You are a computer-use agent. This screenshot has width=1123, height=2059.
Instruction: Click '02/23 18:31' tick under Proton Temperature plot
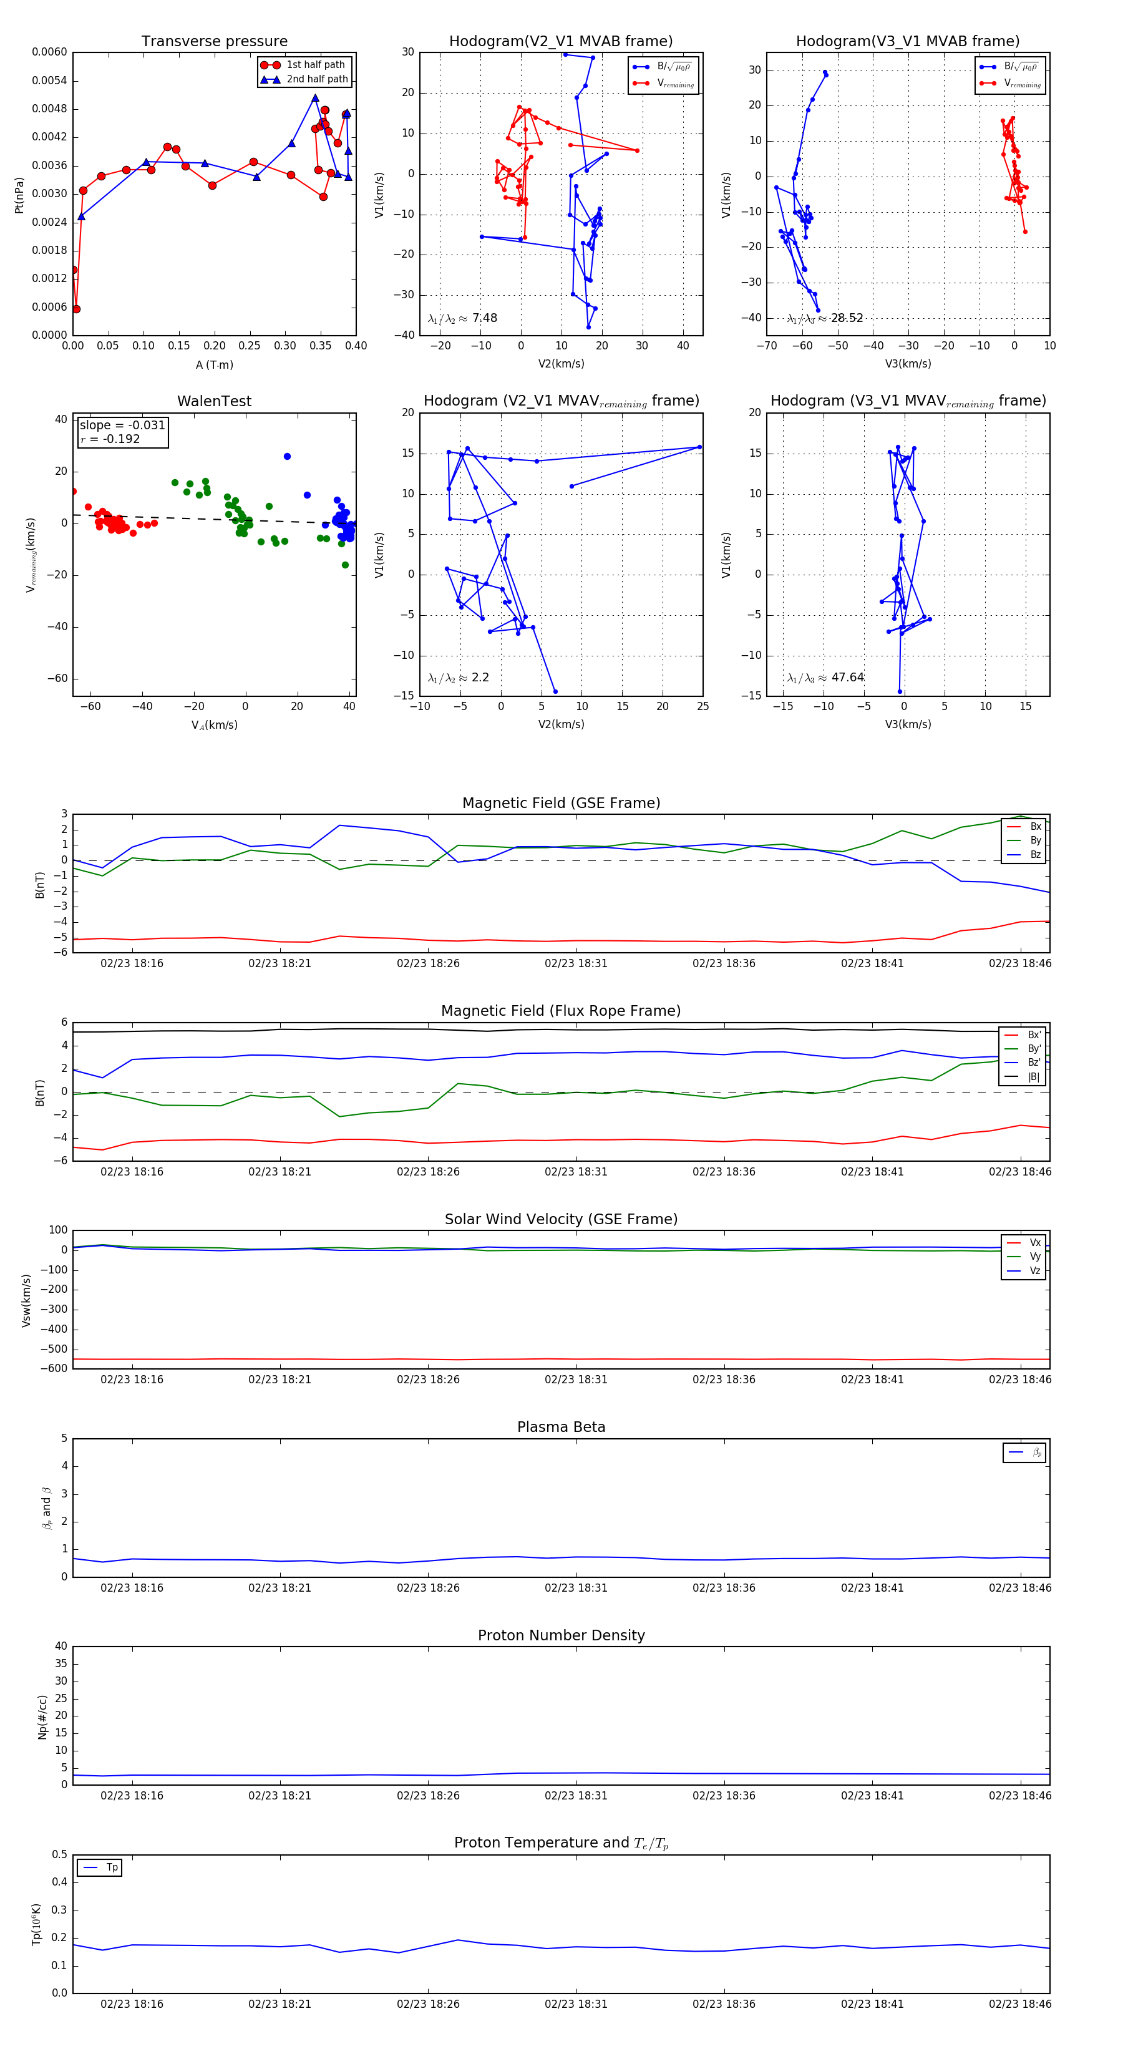point(575,2004)
